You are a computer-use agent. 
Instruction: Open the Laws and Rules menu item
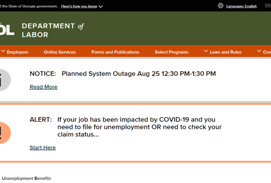point(226,52)
